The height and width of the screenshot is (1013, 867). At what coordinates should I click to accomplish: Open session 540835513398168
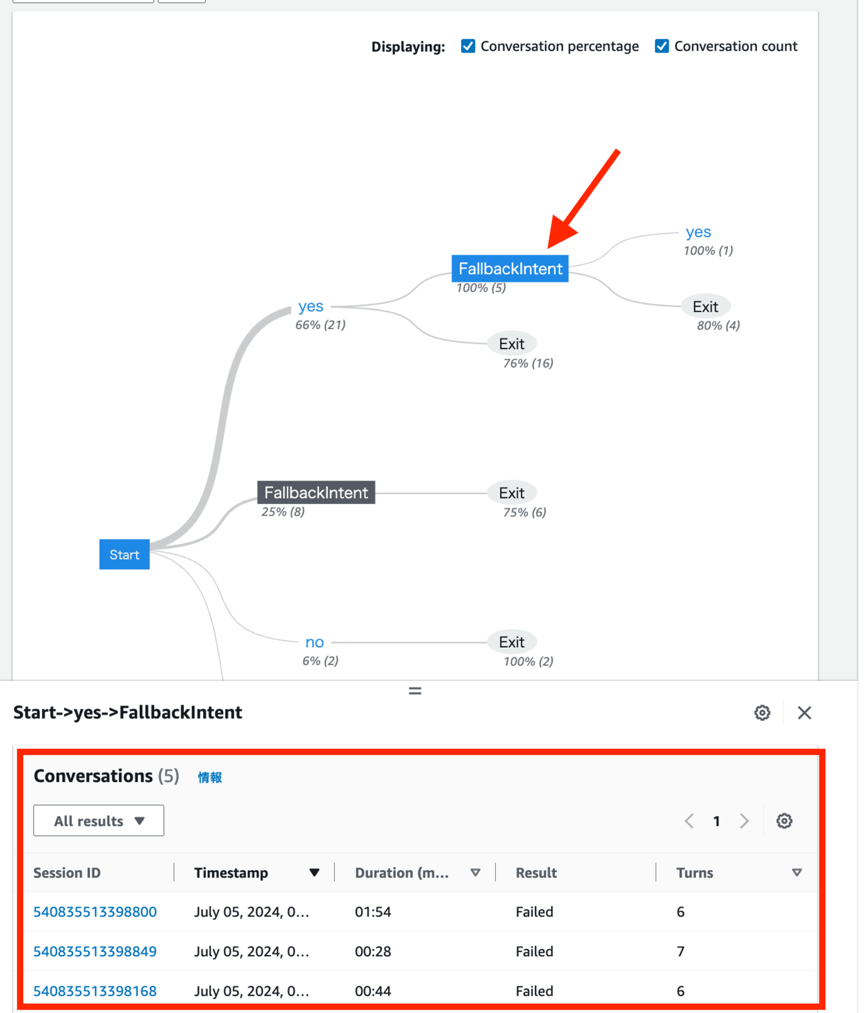tap(95, 991)
